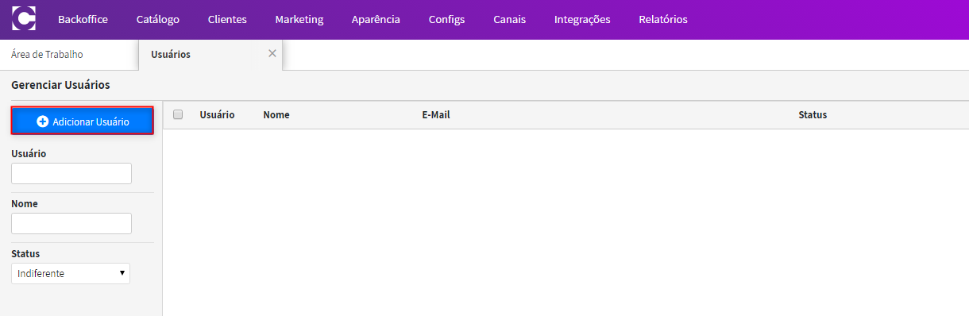The height and width of the screenshot is (316, 969).
Task: Open the Aparência menu
Action: [376, 19]
